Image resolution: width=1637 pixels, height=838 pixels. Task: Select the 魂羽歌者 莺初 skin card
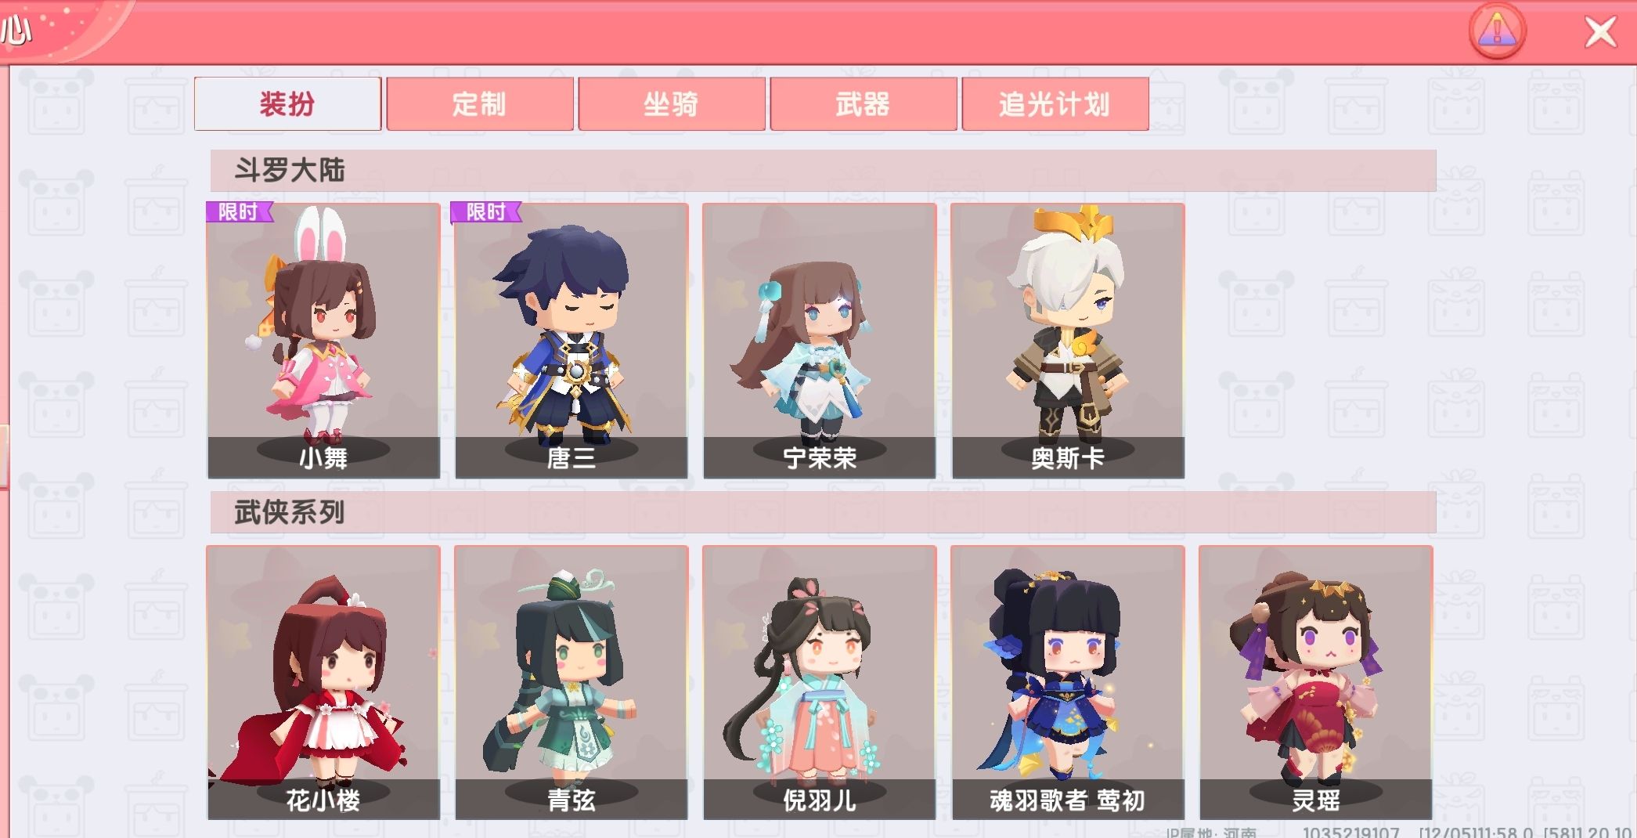tap(1068, 683)
